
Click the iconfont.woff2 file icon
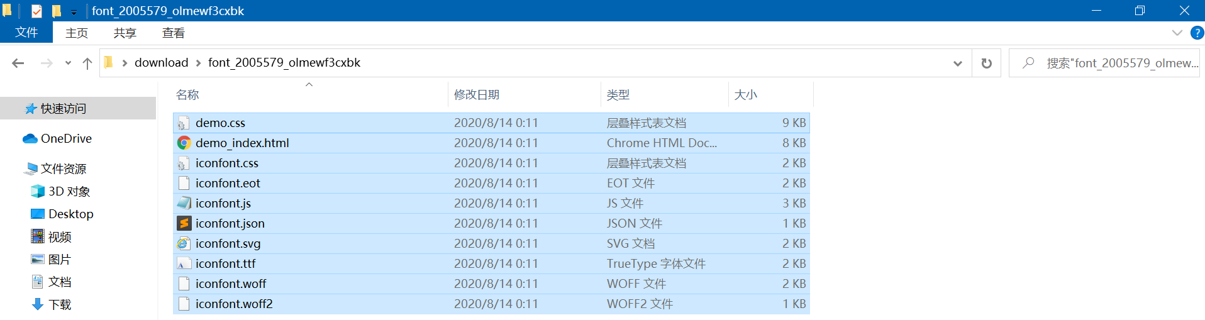[184, 304]
